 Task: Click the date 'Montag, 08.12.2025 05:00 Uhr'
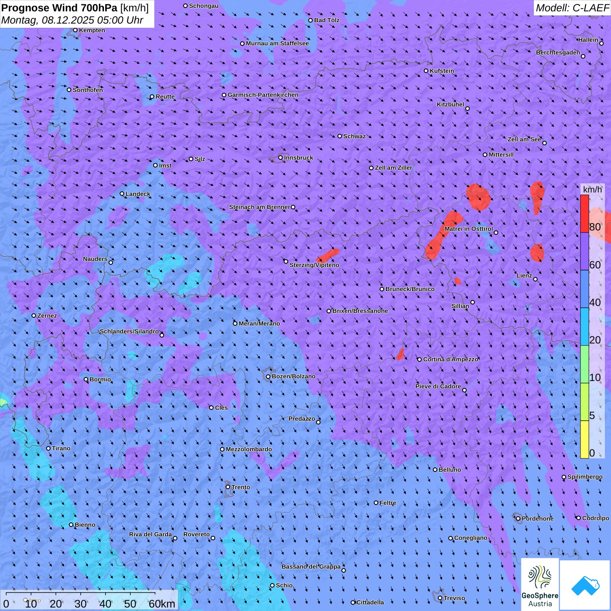pos(72,20)
